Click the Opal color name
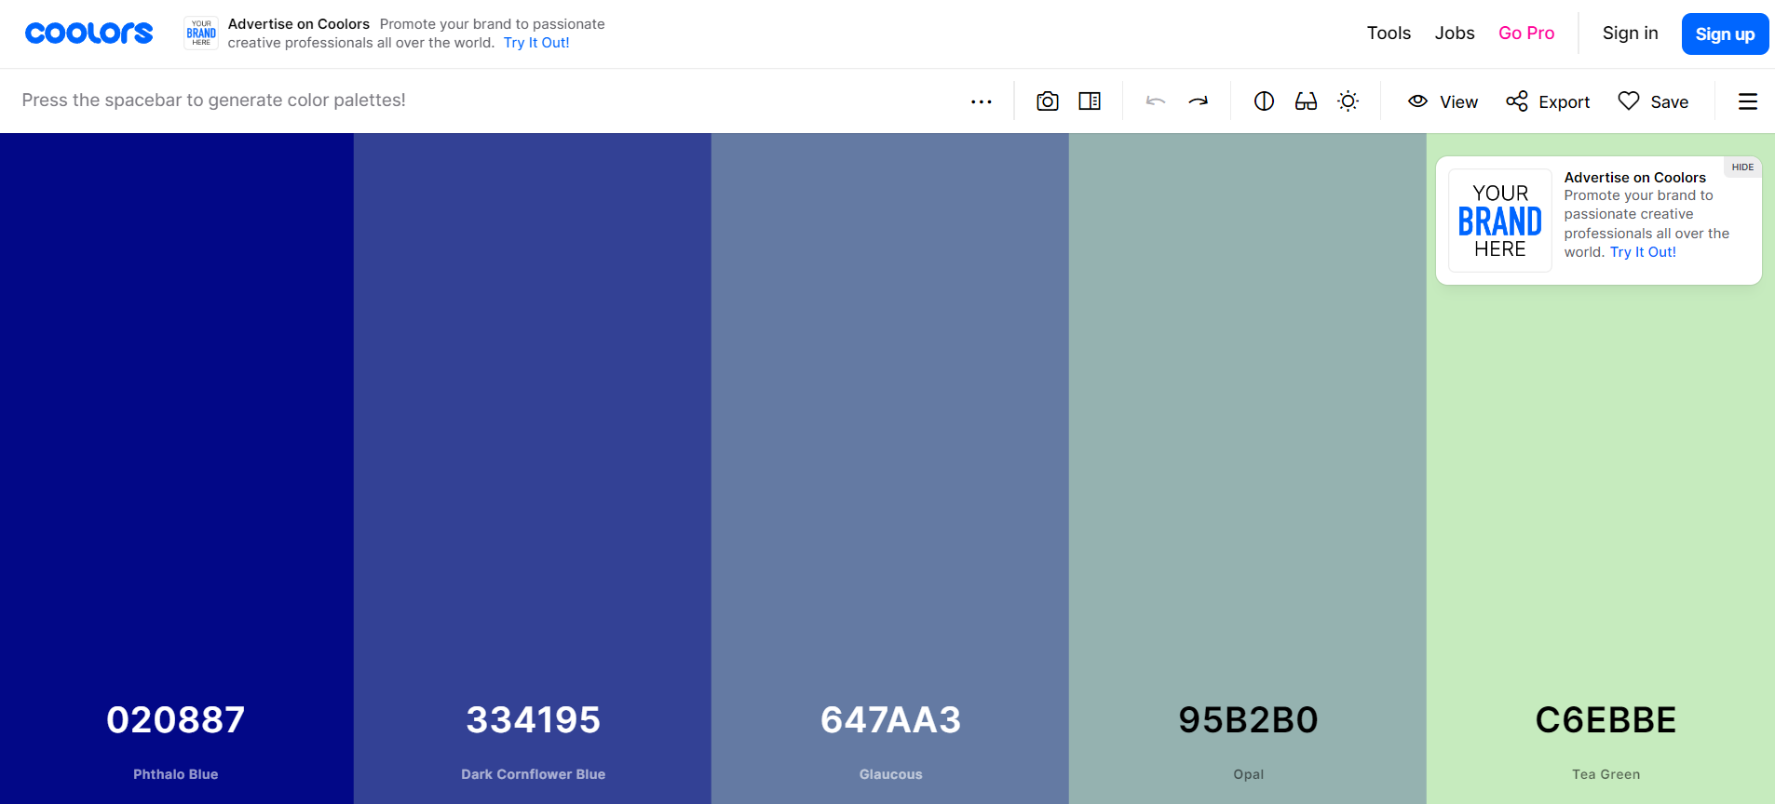 point(1249,774)
